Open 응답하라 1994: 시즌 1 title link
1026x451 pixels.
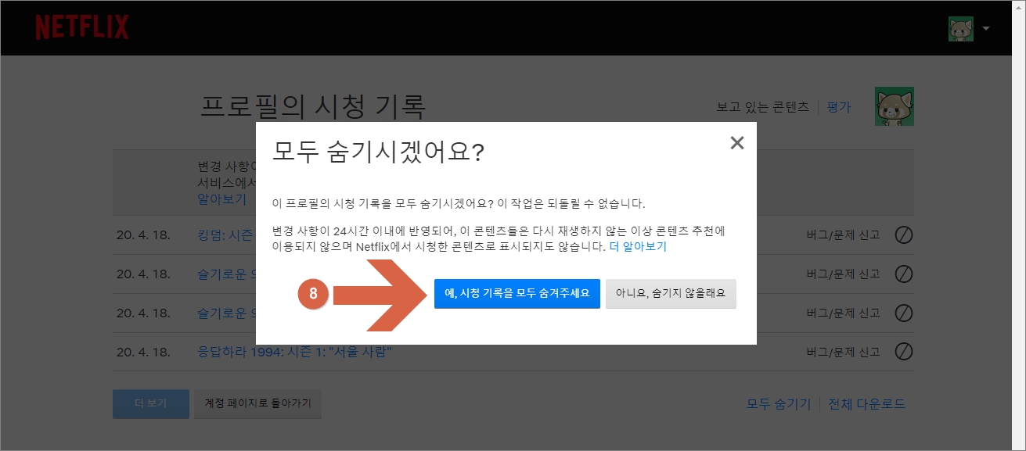[295, 352]
